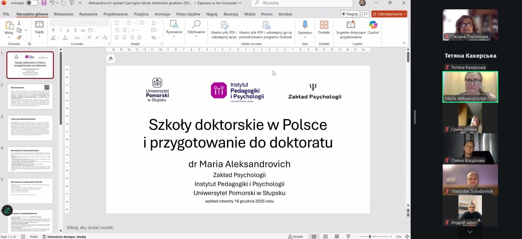Open the Wstawianie ribbon tab
This screenshot has width=522, height=239.
pos(63,14)
